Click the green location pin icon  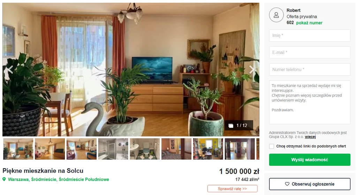coord(4,179)
